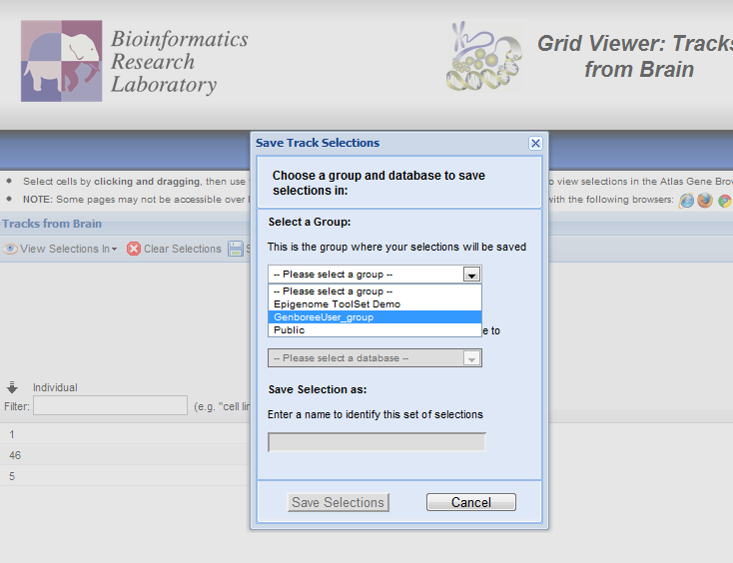Viewport: 733px width, 563px height.
Task: Click the Cancel button
Action: tap(470, 502)
